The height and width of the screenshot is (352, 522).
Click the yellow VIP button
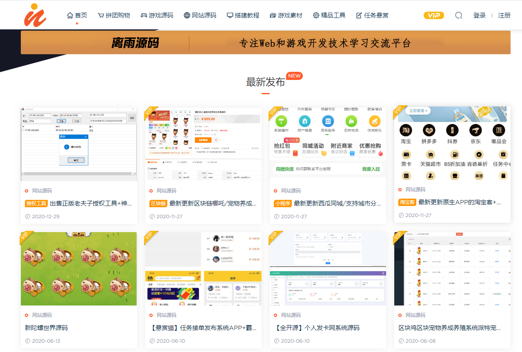pyautogui.click(x=433, y=15)
